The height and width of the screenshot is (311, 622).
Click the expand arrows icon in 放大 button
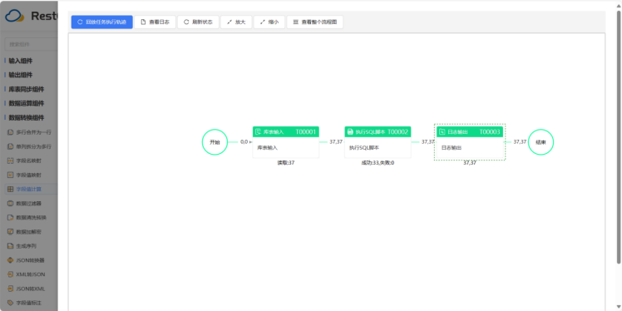point(230,22)
